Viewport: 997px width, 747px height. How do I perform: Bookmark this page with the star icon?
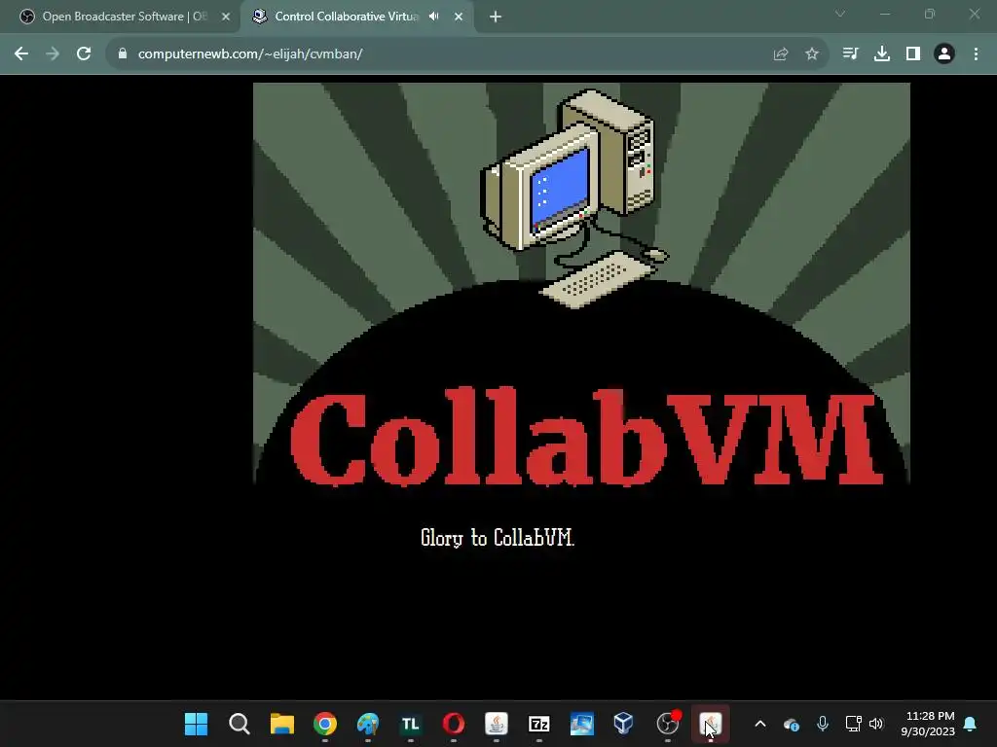click(812, 54)
